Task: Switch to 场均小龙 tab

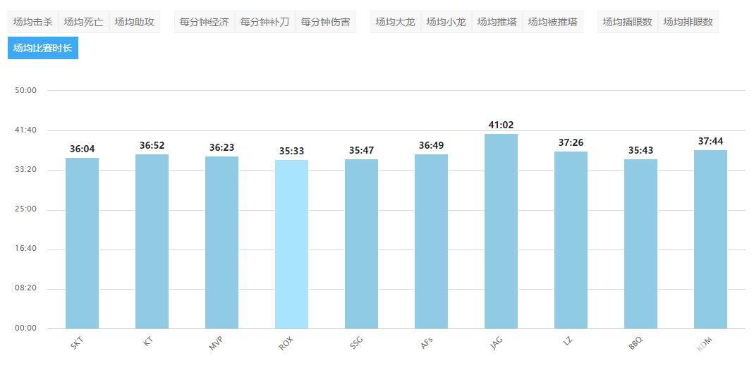Action: (446, 22)
